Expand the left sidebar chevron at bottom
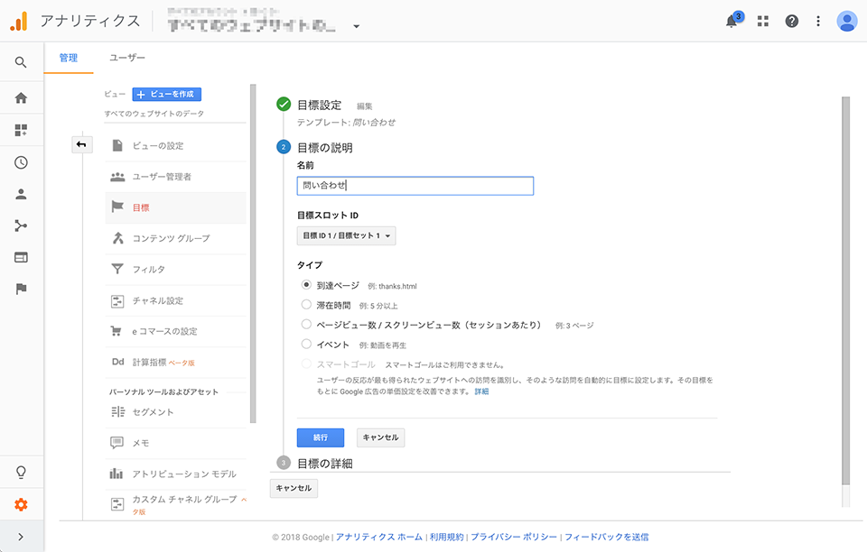 [x=21, y=537]
